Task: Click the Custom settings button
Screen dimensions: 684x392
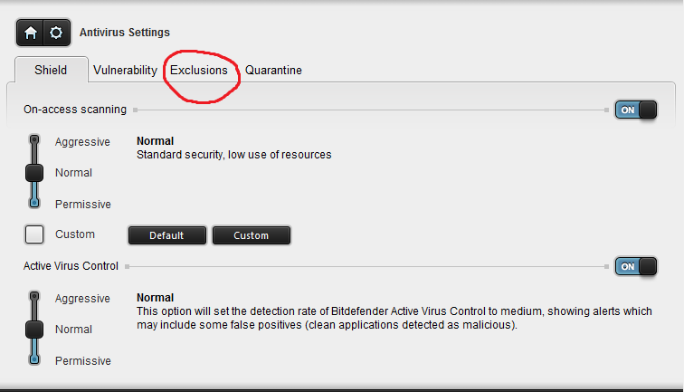Action: pyautogui.click(x=251, y=235)
